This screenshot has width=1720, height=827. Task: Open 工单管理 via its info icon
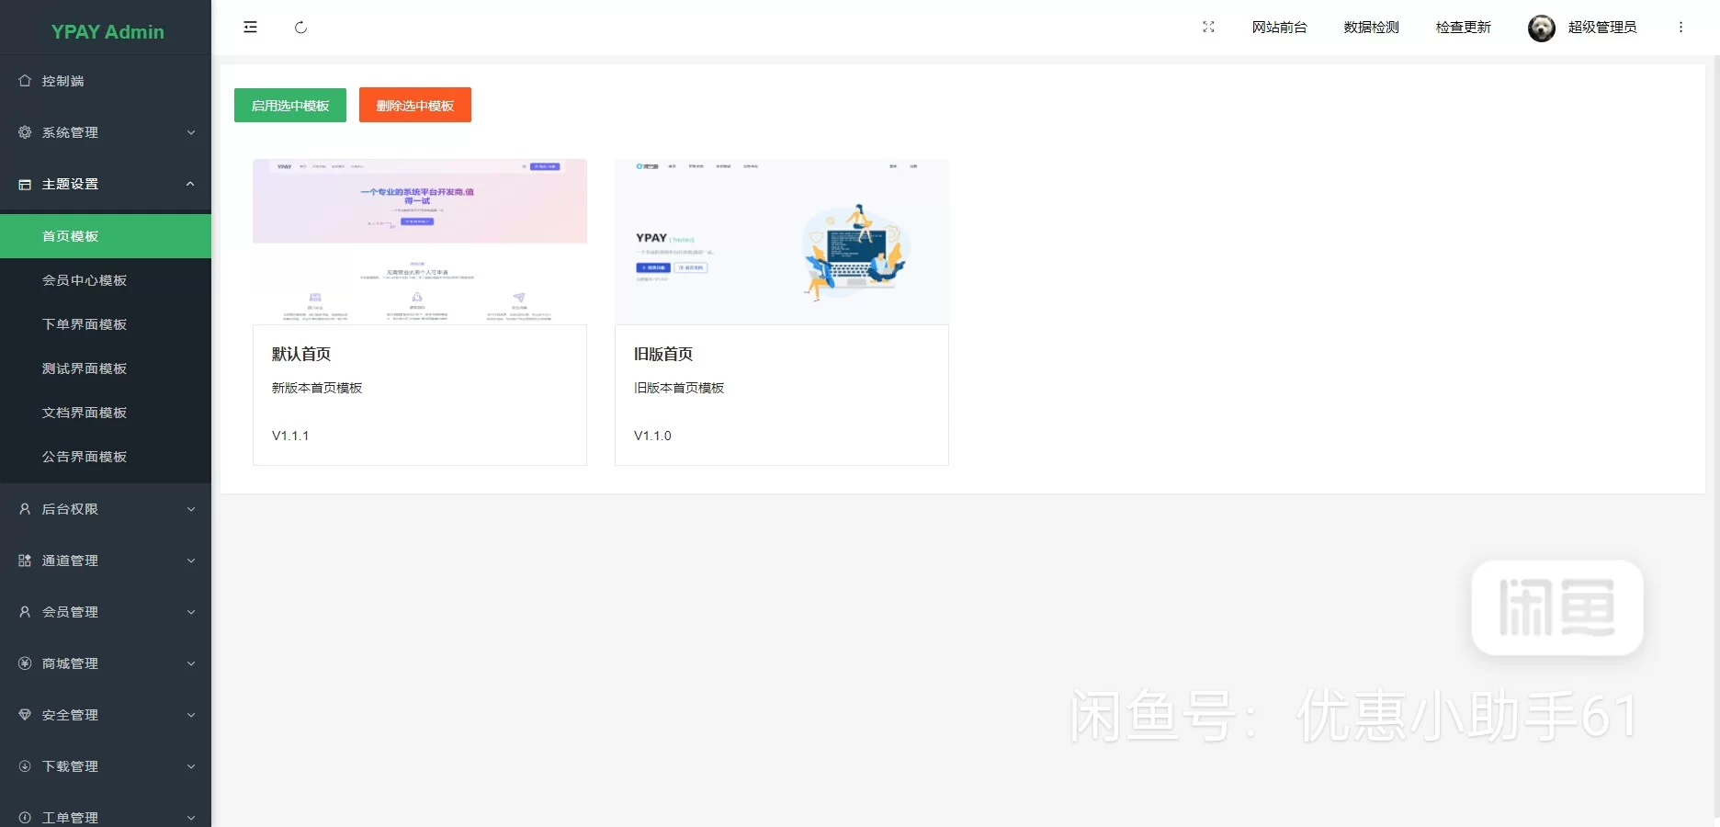tap(24, 816)
